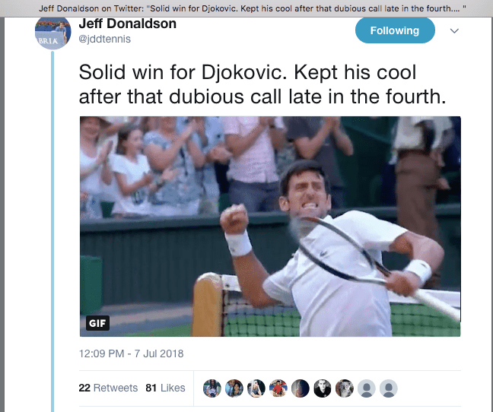Toggle the Following button
The height and width of the screenshot is (412, 493).
(x=395, y=30)
